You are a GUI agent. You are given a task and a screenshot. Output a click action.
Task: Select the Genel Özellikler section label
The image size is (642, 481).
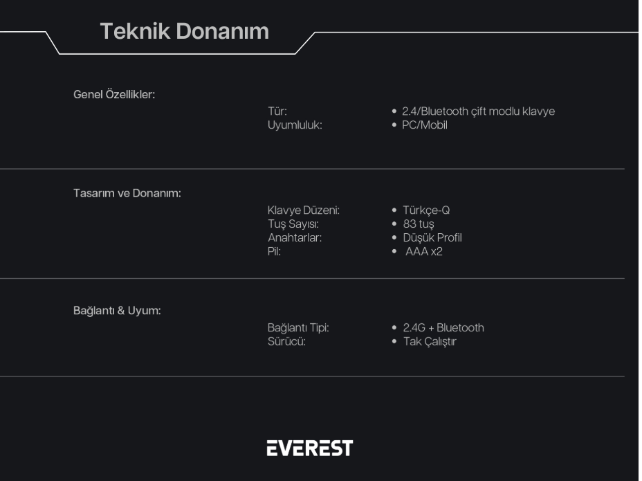114,95
